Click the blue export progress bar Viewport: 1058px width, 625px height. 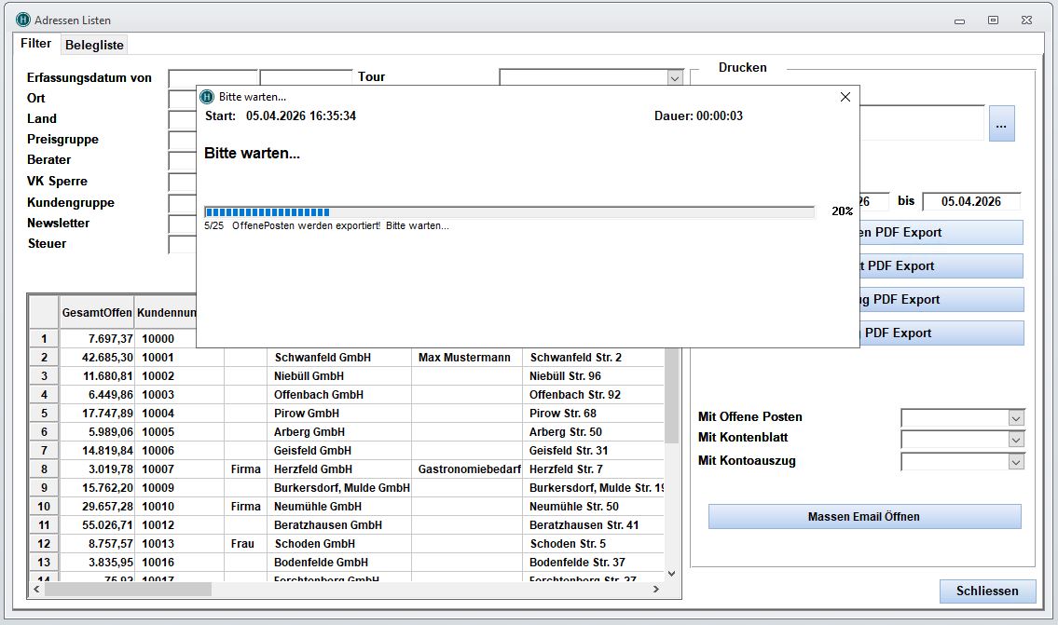coord(508,212)
